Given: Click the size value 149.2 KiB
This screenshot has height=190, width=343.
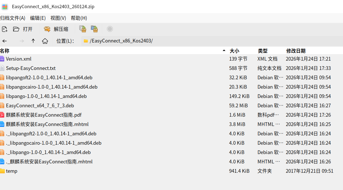Looking at the screenshot, I should pyautogui.click(x=239, y=96).
